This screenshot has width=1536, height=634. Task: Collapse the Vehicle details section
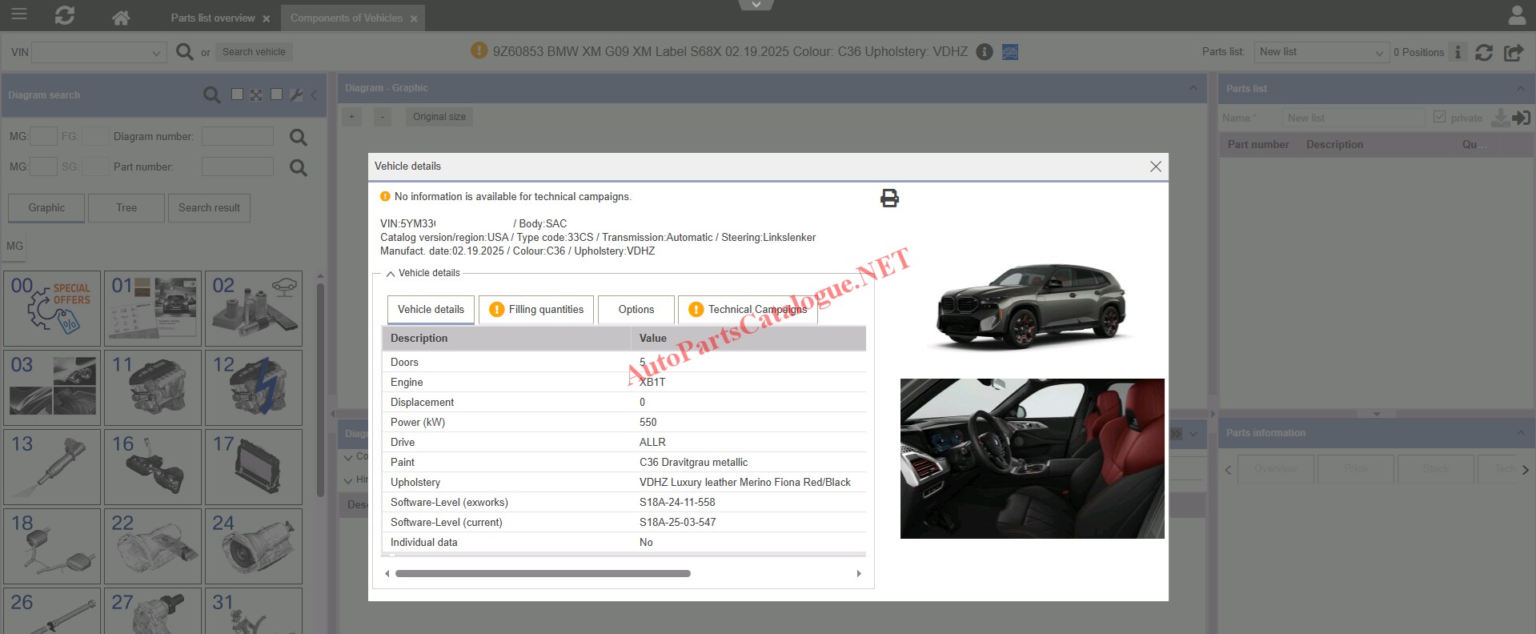point(391,274)
